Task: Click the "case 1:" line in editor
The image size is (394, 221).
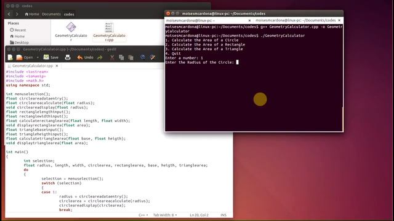Action: pyautogui.click(x=49, y=192)
